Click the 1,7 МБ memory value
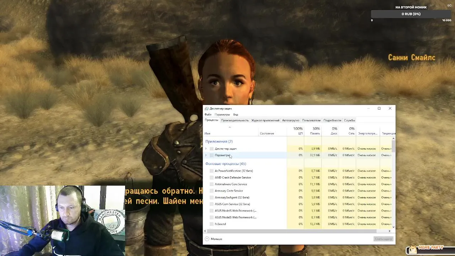 click(x=316, y=177)
